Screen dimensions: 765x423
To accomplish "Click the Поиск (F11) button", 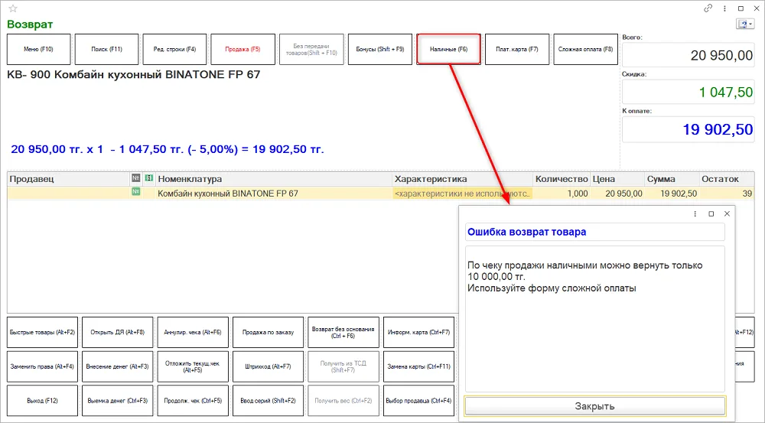I will [x=107, y=49].
